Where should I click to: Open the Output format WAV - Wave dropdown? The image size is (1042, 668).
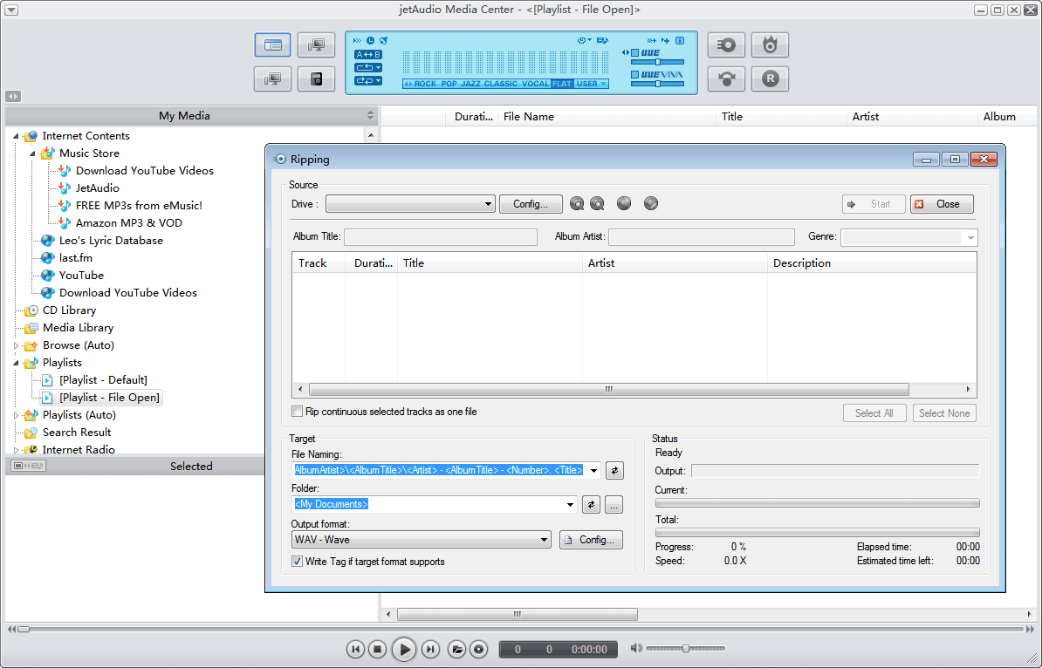pyautogui.click(x=422, y=540)
